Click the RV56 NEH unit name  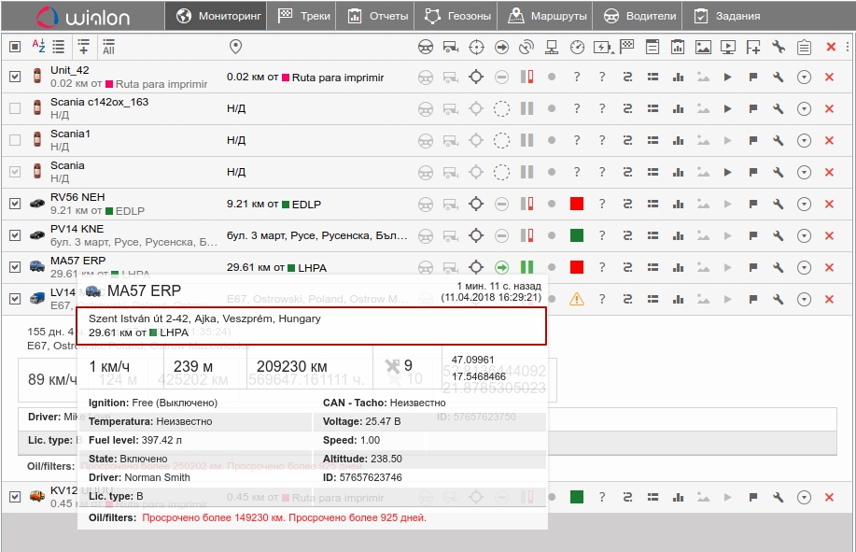(77, 197)
